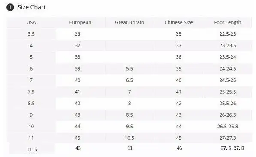Viewport: 256px width, 157px height.
Task: Click the Great Britain column header
Action: click(x=130, y=22)
